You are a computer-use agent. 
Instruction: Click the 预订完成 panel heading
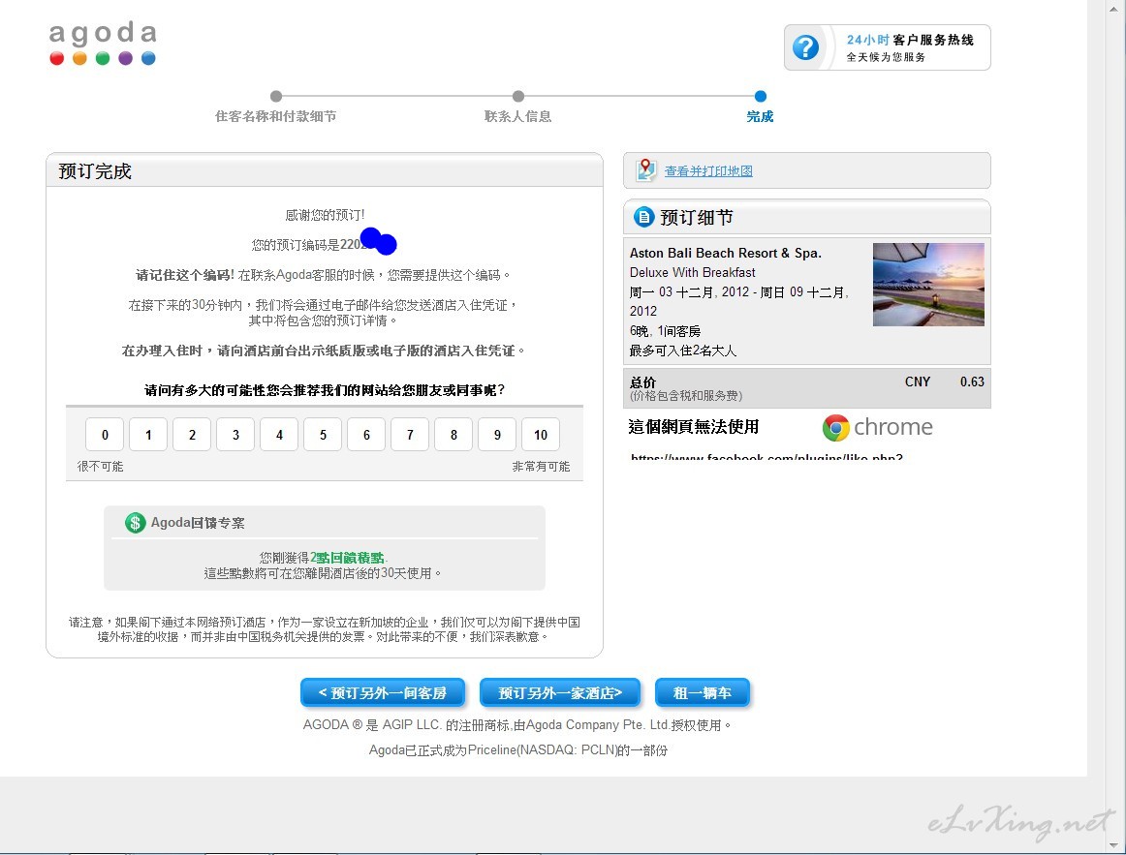tap(95, 171)
